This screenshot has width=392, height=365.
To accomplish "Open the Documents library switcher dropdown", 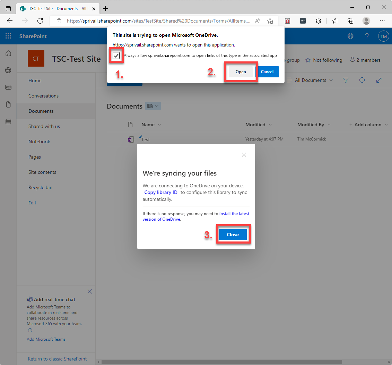I will click(x=153, y=106).
